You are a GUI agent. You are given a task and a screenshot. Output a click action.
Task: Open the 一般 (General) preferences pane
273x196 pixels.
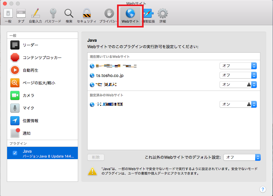pyautogui.click(x=8, y=15)
